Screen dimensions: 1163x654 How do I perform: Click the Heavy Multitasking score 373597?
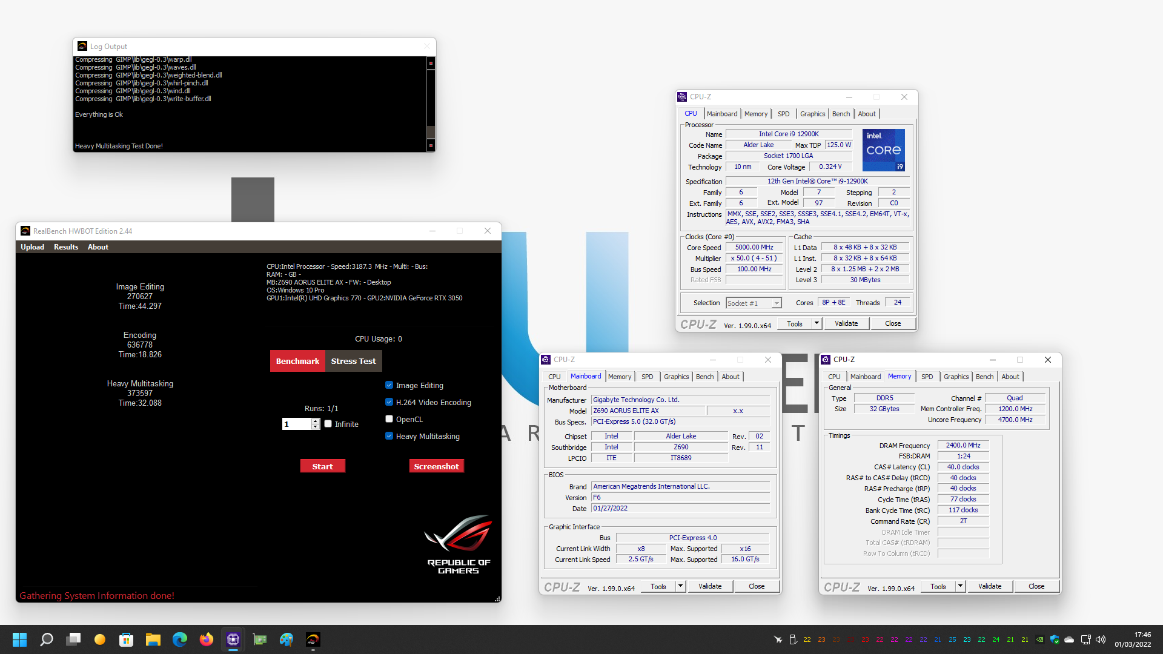point(140,393)
